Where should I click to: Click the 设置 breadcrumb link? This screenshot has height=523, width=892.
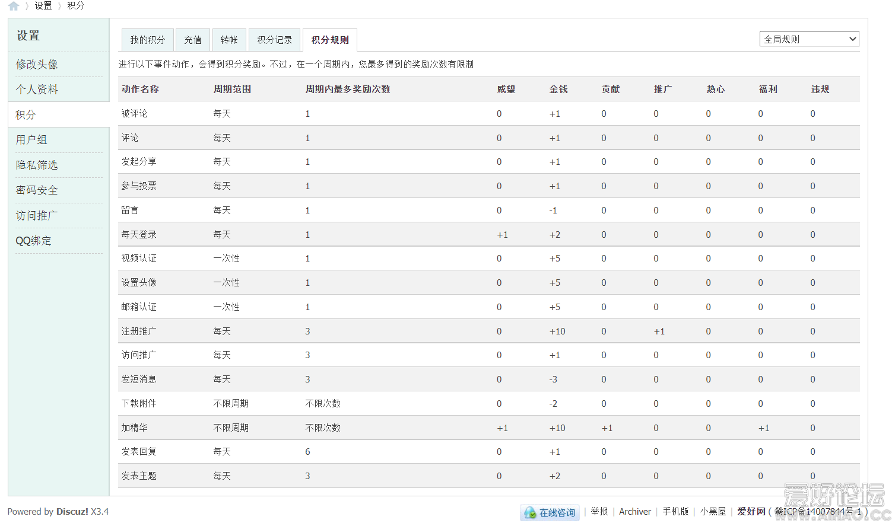point(43,6)
